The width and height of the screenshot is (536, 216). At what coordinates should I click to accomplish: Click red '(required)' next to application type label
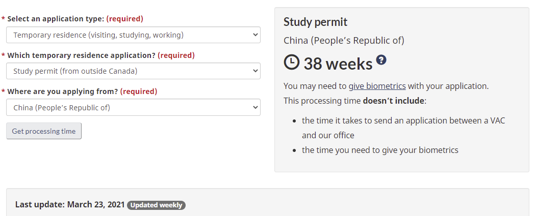(x=124, y=19)
